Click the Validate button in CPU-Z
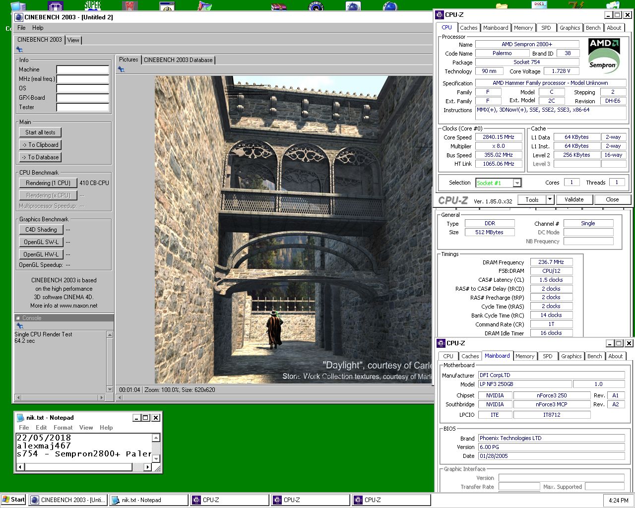 574,199
